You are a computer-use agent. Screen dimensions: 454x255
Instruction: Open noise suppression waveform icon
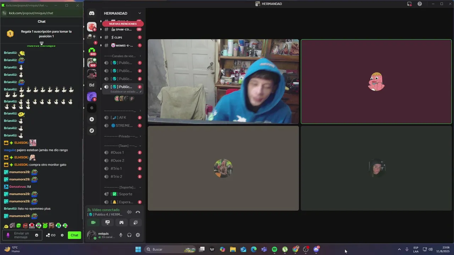[129, 212]
